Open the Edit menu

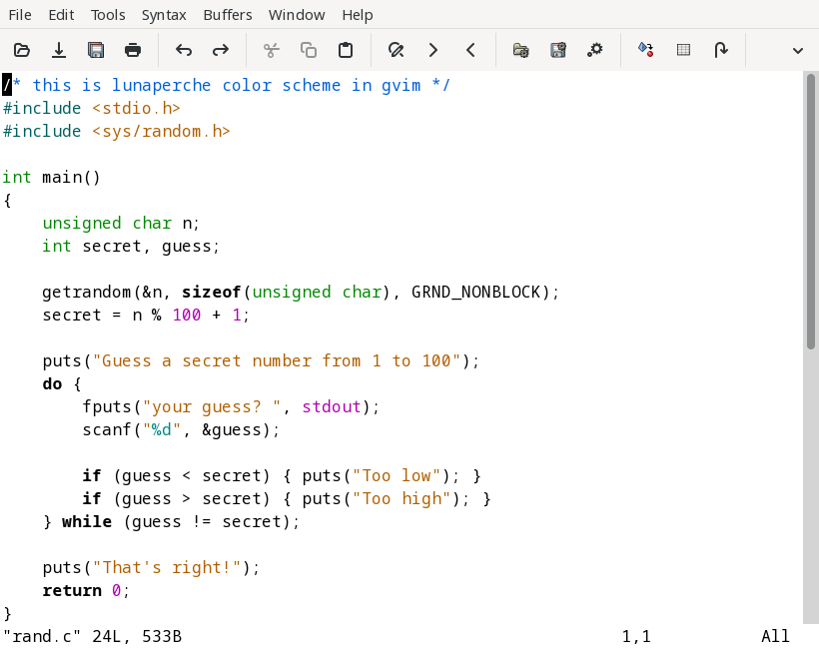(61, 15)
